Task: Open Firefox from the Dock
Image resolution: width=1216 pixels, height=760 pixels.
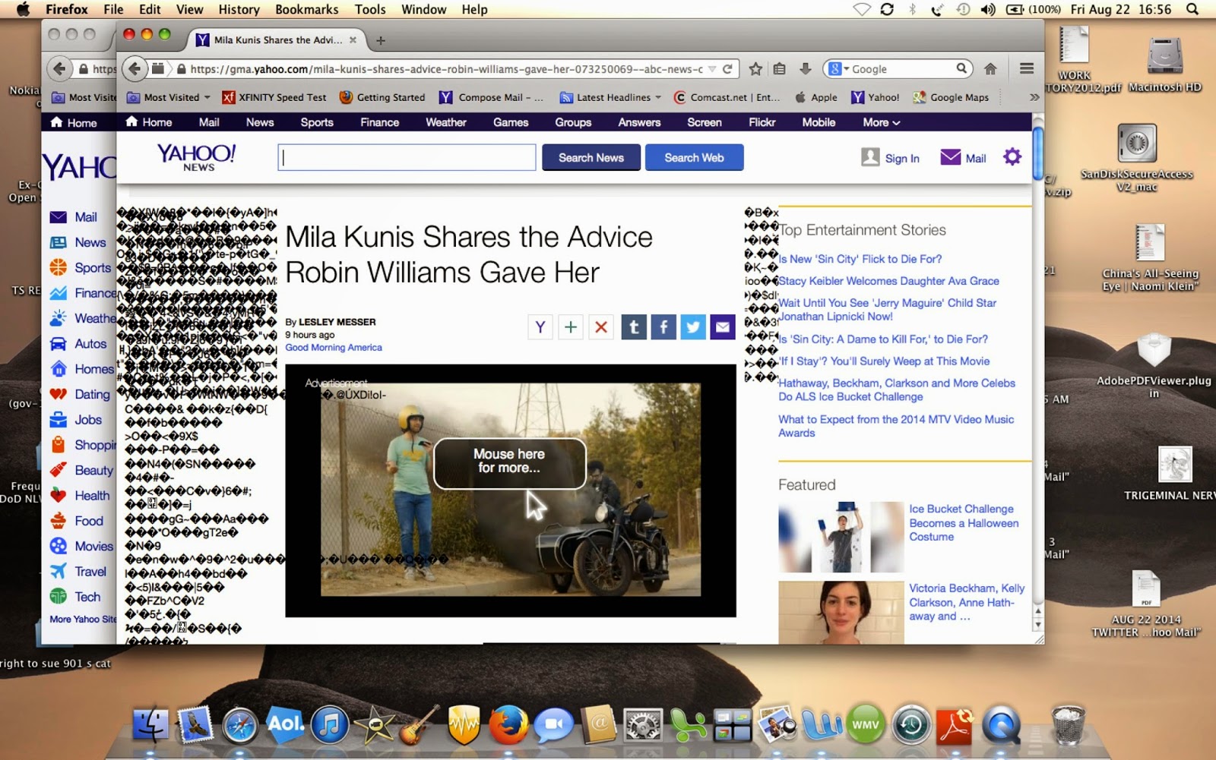Action: pos(508,724)
